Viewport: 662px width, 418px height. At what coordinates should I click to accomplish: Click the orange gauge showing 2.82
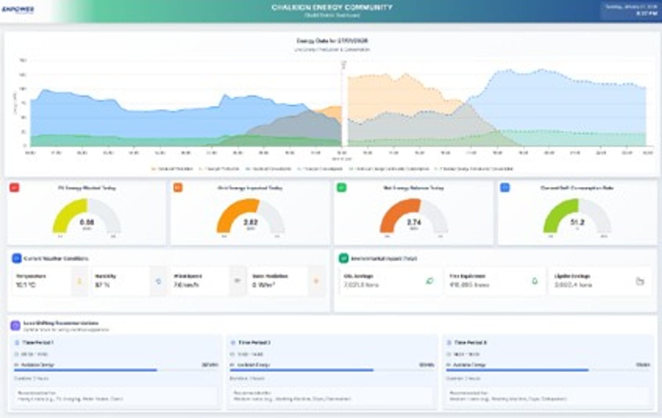coord(251,216)
